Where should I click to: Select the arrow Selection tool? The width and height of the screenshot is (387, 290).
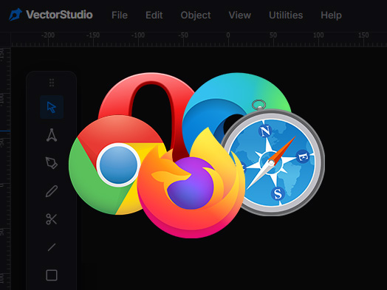point(52,107)
